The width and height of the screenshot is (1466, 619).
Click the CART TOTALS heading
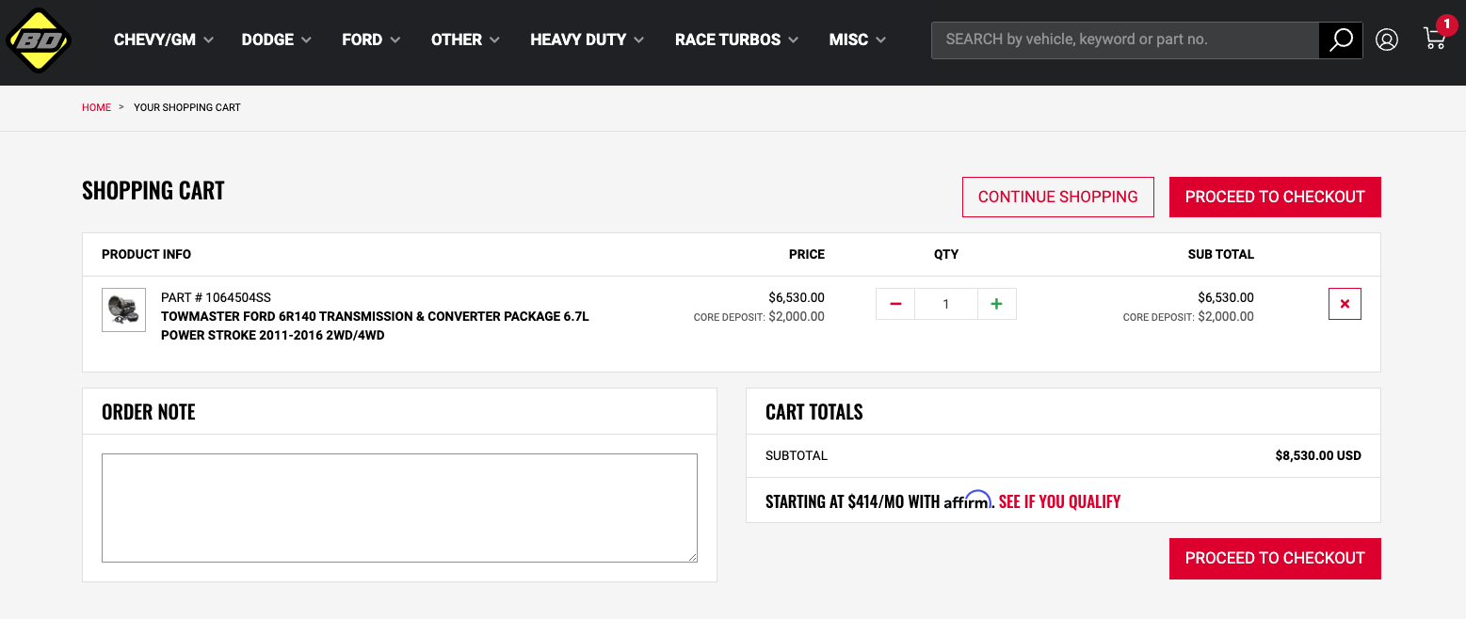814,412
